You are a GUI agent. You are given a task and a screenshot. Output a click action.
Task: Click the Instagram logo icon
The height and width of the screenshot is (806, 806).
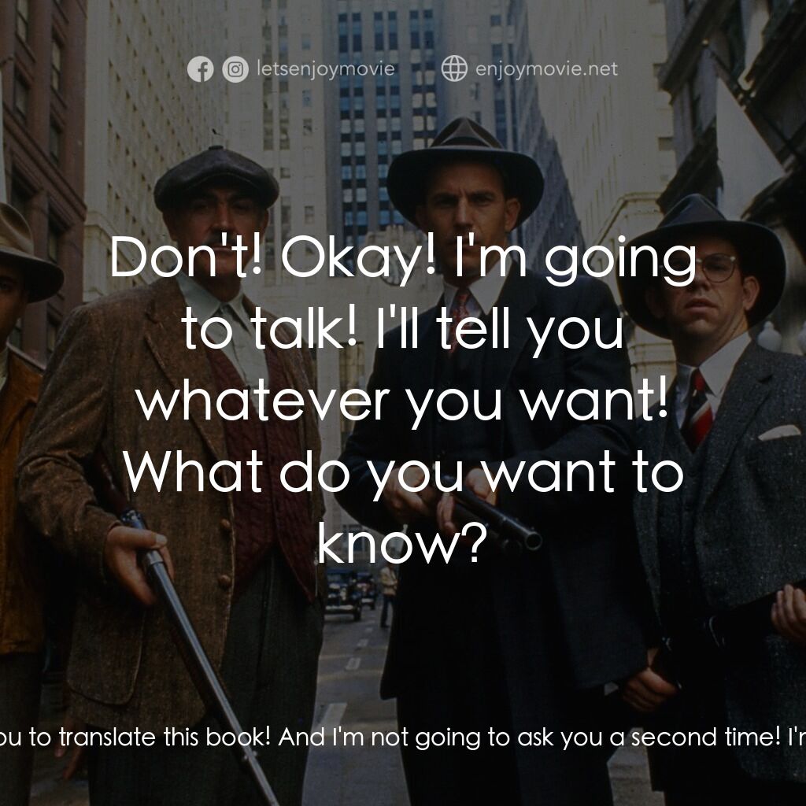[235, 69]
